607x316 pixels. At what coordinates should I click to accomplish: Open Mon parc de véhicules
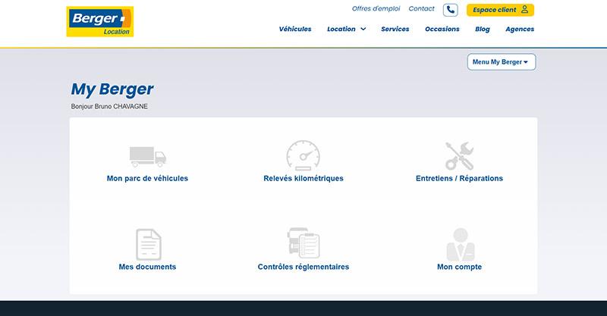pos(147,178)
